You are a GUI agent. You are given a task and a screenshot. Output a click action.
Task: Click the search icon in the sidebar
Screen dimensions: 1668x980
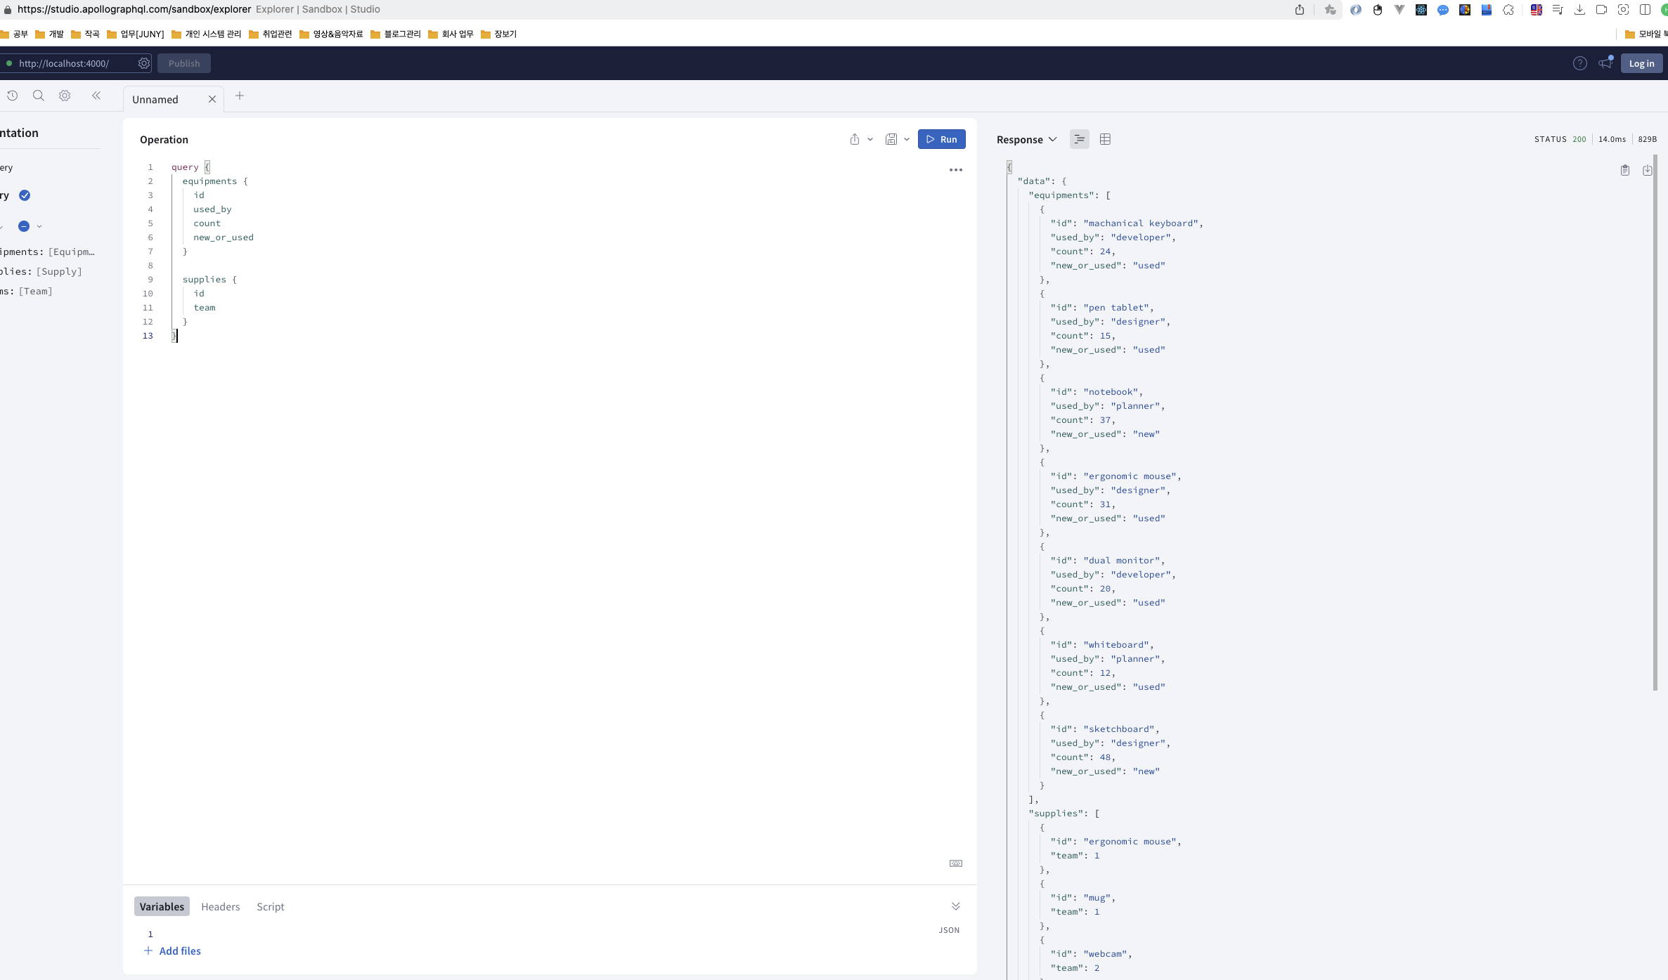point(39,96)
